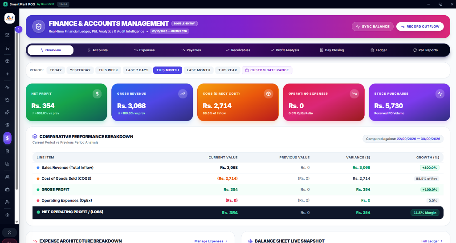456x243 pixels.
Task: Select the Last 7 Days period filter
Action: click(137, 70)
